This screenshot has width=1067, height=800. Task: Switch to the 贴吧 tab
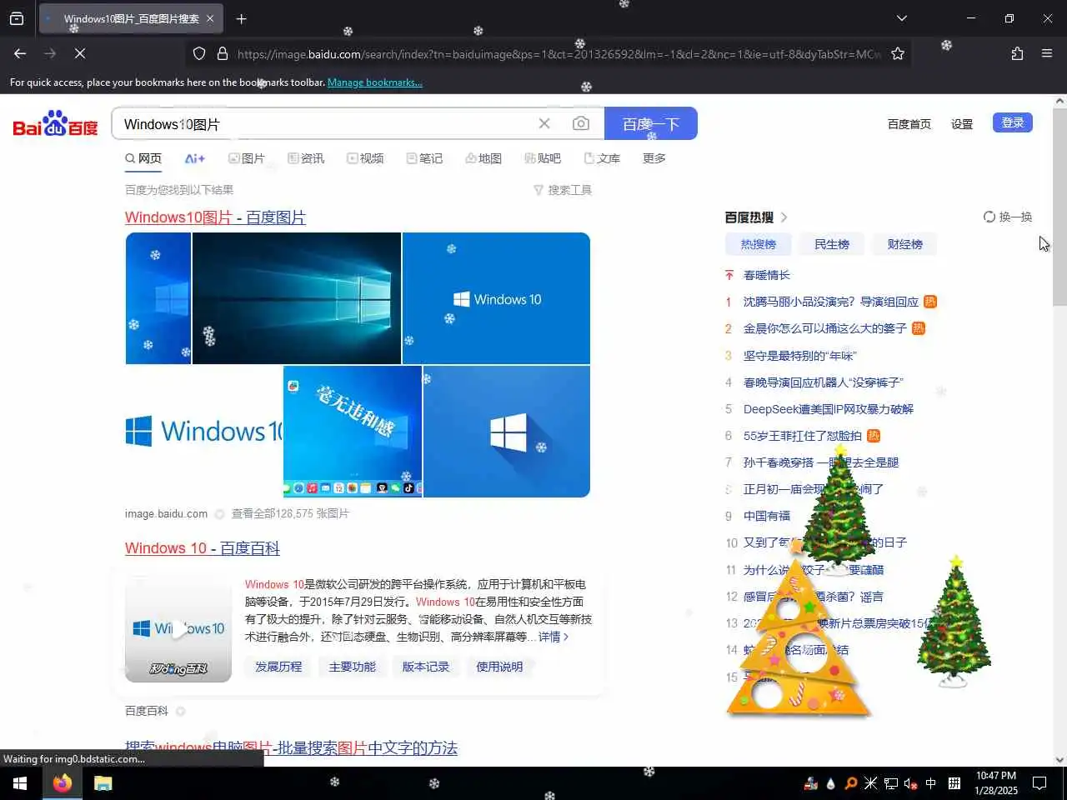[x=543, y=158]
